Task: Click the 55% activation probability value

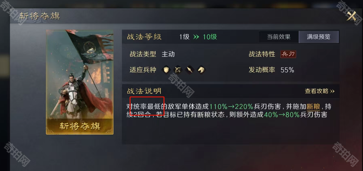Action: 287,70
